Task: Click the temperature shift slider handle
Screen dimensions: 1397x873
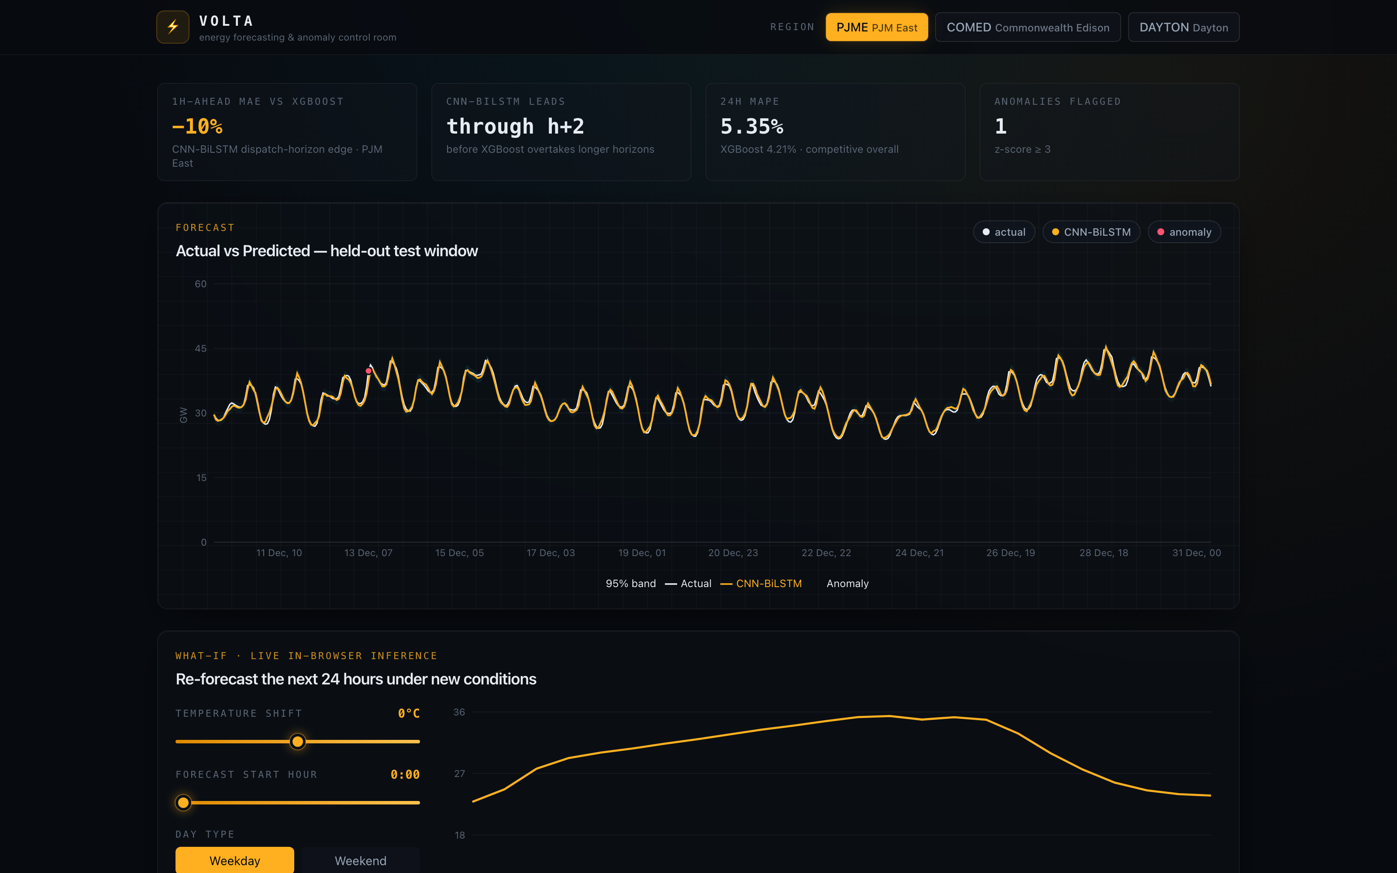Action: pos(297,741)
